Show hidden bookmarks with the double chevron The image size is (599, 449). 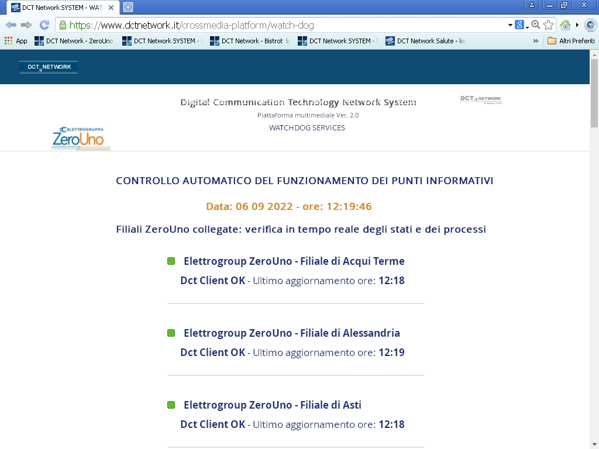(536, 41)
